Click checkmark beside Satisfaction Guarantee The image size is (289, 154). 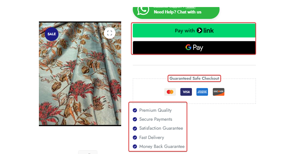pos(135,128)
